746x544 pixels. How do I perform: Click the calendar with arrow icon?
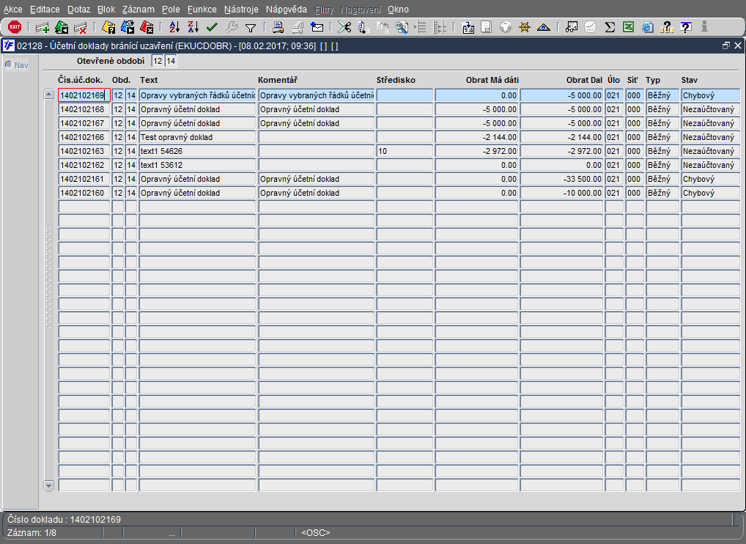pyautogui.click(x=468, y=28)
